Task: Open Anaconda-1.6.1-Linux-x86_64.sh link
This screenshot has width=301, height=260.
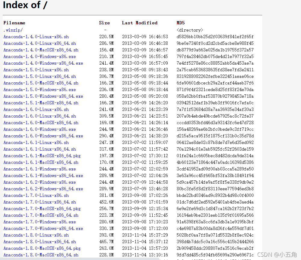Action: click(x=40, y=149)
